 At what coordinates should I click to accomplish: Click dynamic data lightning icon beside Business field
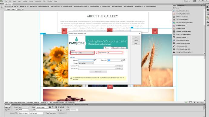pyautogui.click(x=95, y=60)
